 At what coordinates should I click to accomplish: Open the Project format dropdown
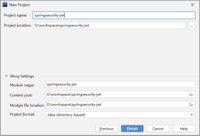[x=120, y=115]
